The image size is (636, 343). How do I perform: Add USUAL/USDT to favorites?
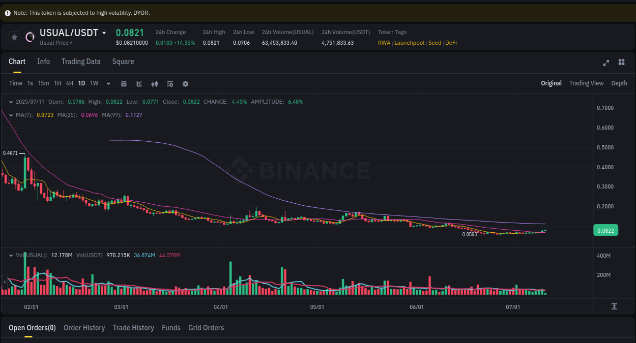[14, 37]
